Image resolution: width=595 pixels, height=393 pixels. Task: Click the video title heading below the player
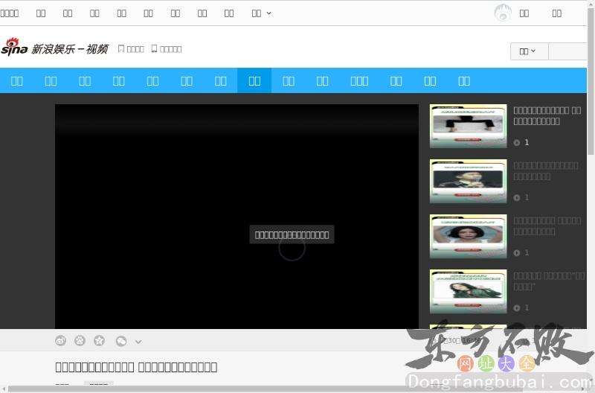(x=136, y=367)
